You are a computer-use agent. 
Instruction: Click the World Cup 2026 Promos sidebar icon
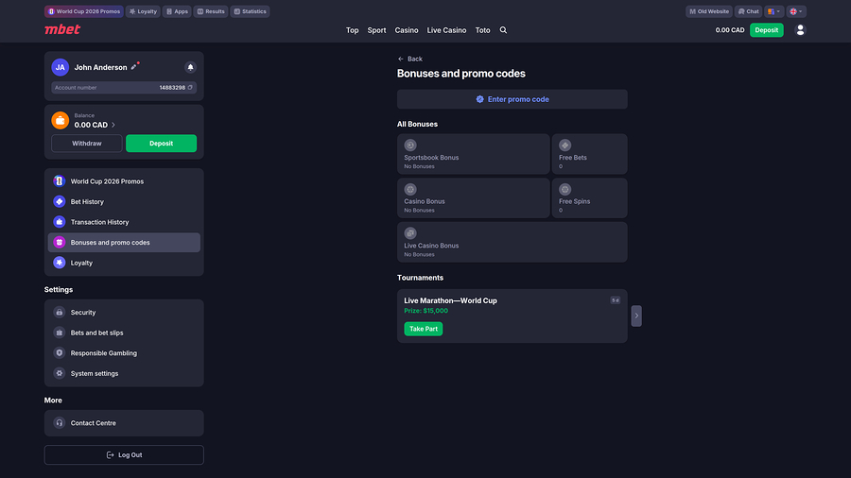click(x=60, y=181)
